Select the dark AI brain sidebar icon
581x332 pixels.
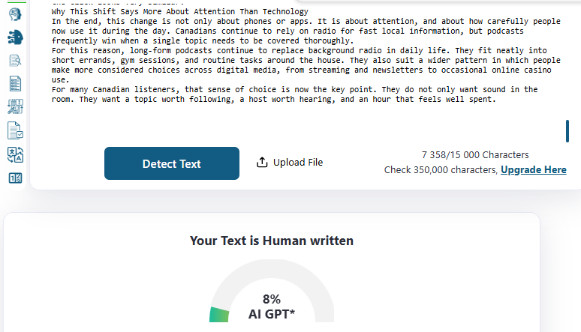pyautogui.click(x=15, y=37)
